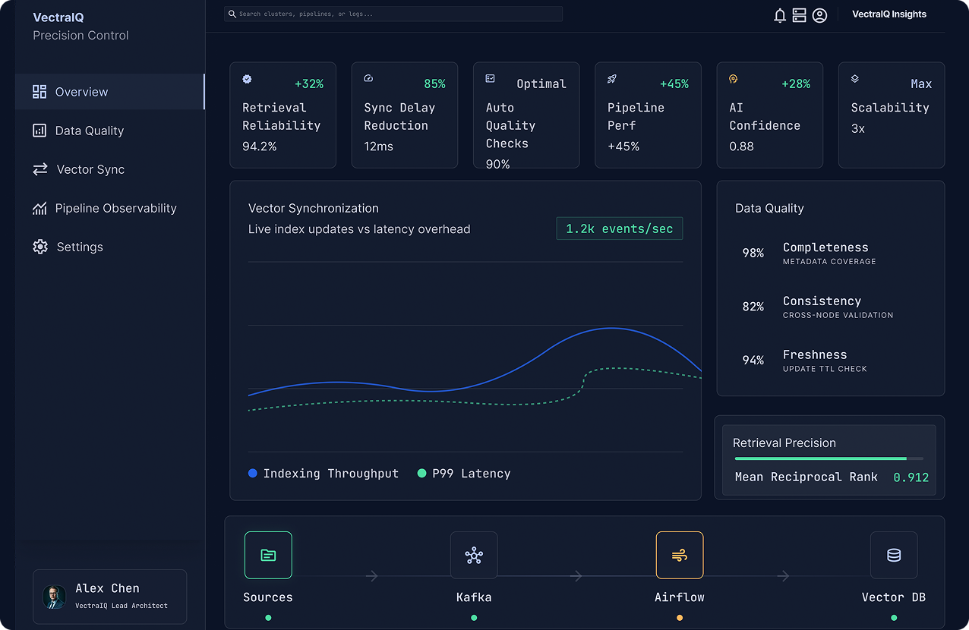Open the Data Quality menu item
Screen dimensions: 969x630
110,131
